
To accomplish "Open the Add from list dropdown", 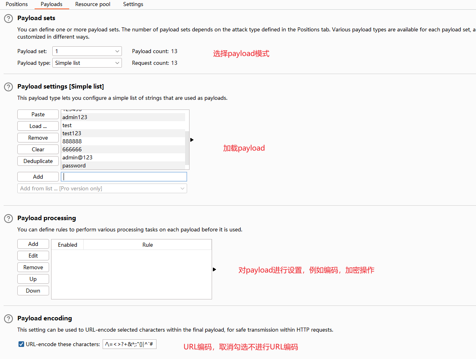I will click(x=102, y=188).
